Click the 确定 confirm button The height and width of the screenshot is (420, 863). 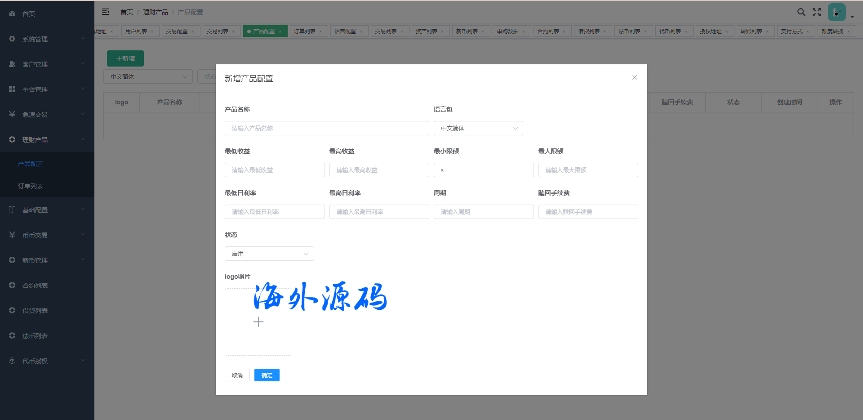(267, 375)
